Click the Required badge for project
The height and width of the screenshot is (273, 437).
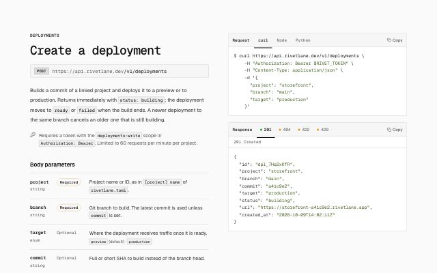pos(69,182)
